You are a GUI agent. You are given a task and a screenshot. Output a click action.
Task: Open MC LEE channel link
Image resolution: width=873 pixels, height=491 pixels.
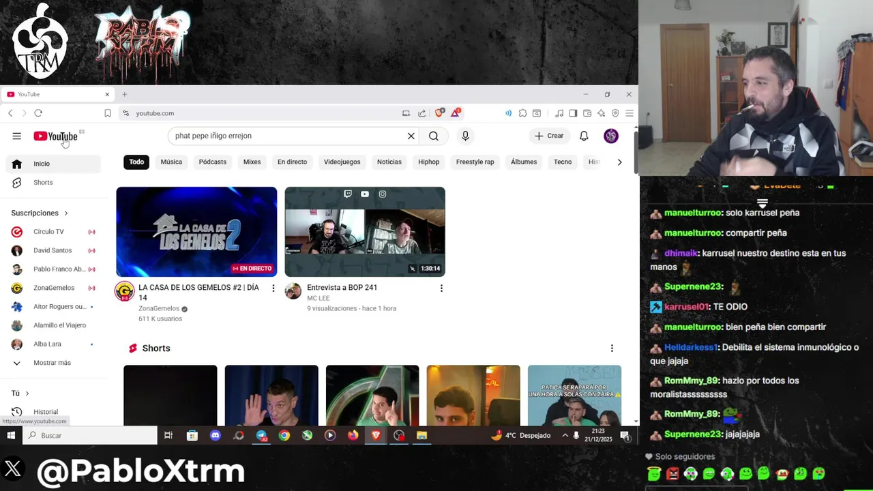[318, 298]
